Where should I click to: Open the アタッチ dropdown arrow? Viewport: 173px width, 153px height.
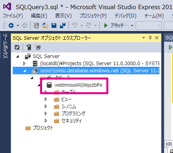point(132,25)
